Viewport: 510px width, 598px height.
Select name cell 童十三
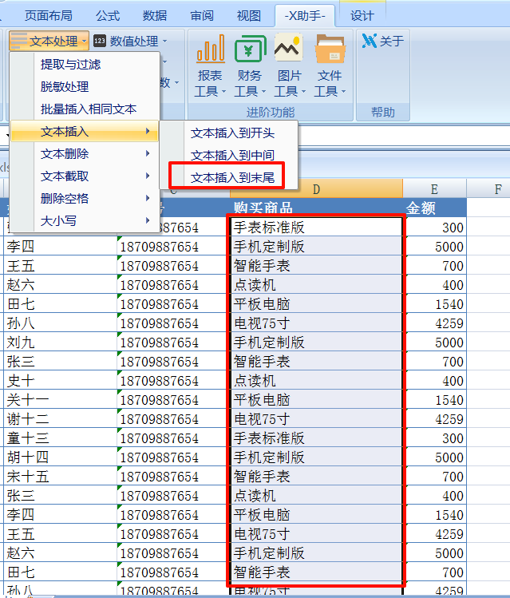click(x=60, y=438)
